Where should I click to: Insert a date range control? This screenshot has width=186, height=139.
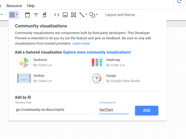[27, 15]
